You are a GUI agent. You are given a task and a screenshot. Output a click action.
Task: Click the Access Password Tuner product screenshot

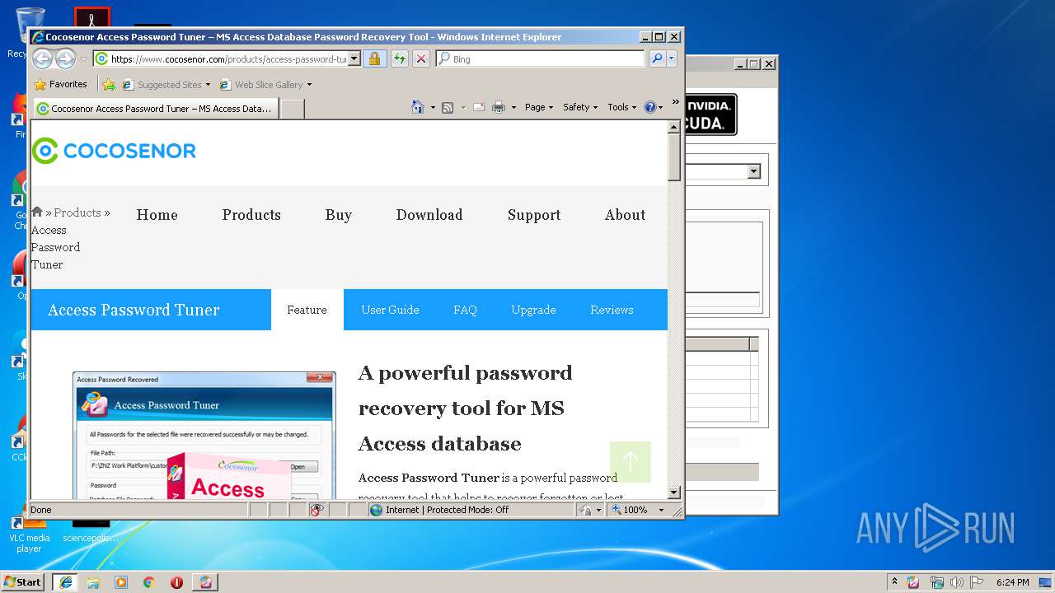coord(204,436)
